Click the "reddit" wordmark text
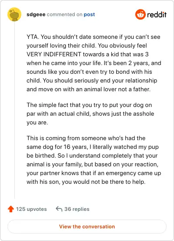The width and height of the screenshot is (174, 241). pyautogui.click(x=157, y=15)
